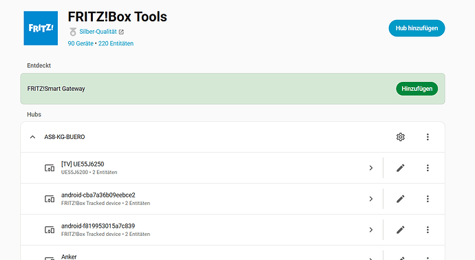Edit android-f819953015a7c839 with pencil icon
Image resolution: width=475 pixels, height=260 pixels.
(400, 230)
